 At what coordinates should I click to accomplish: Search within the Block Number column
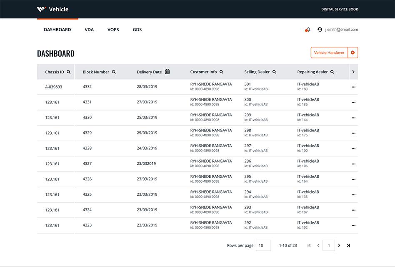(x=113, y=72)
